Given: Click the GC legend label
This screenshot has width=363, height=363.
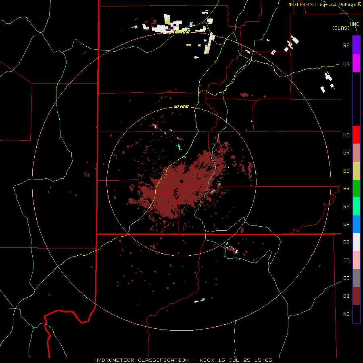Looking at the screenshot, I should pos(346,278).
